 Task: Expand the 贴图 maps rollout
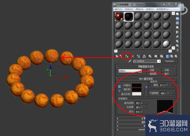pos(131,126)
